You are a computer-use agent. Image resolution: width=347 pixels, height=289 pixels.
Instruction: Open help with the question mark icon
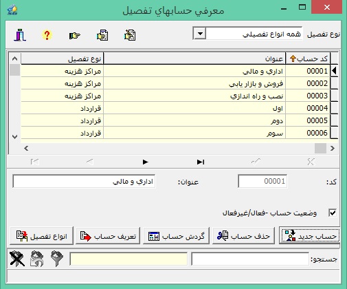pos(47,35)
